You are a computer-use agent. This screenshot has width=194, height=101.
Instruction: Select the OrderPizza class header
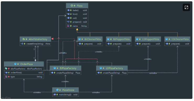24,64
